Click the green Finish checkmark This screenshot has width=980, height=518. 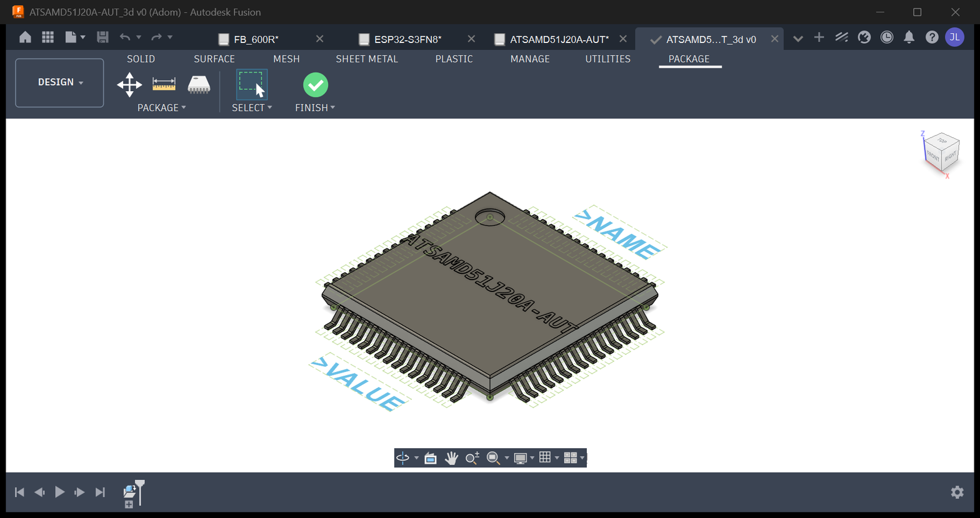coord(316,85)
